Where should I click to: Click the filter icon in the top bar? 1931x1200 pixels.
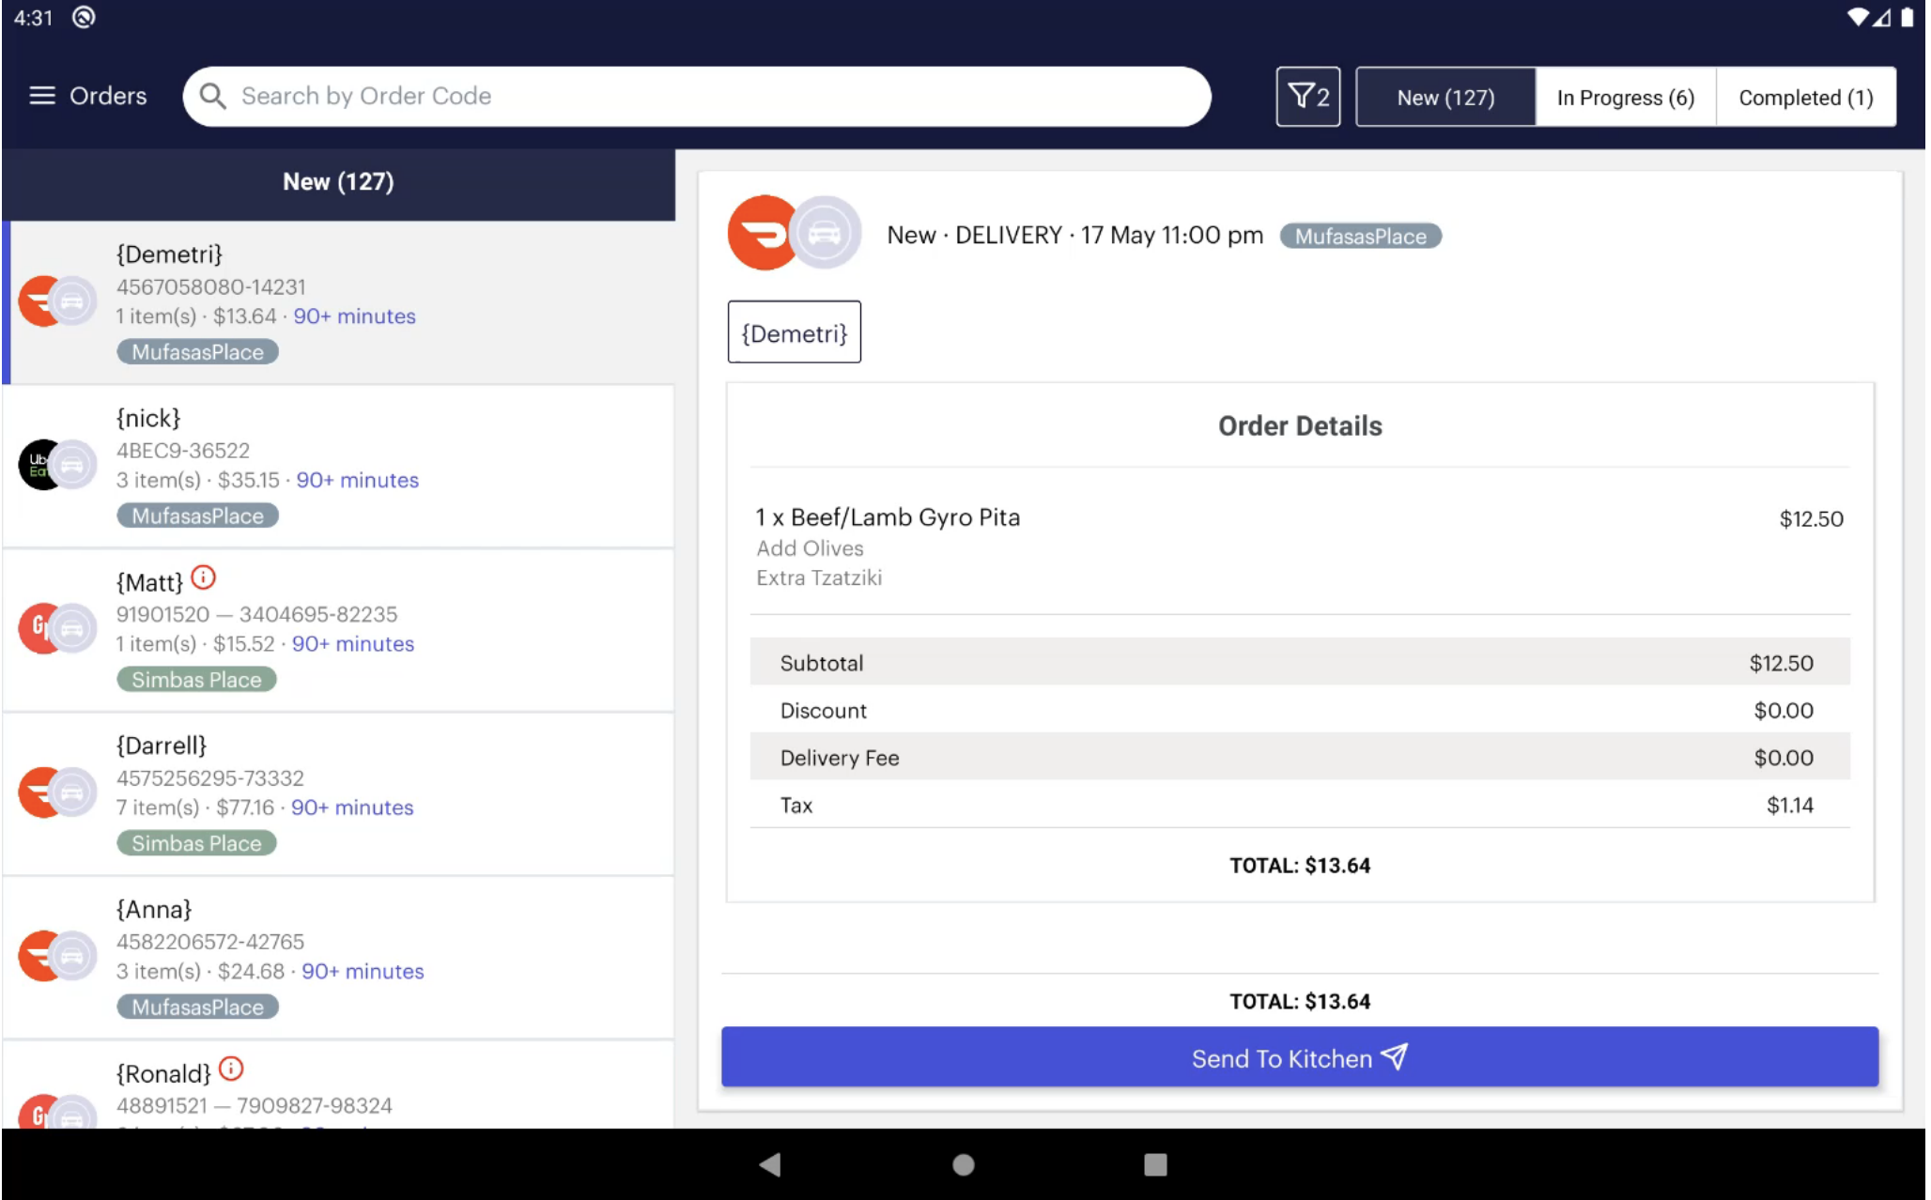(x=1307, y=96)
